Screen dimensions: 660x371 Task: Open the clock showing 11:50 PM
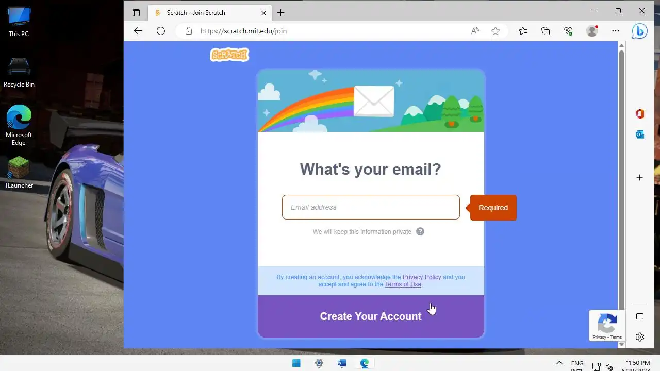(x=637, y=363)
